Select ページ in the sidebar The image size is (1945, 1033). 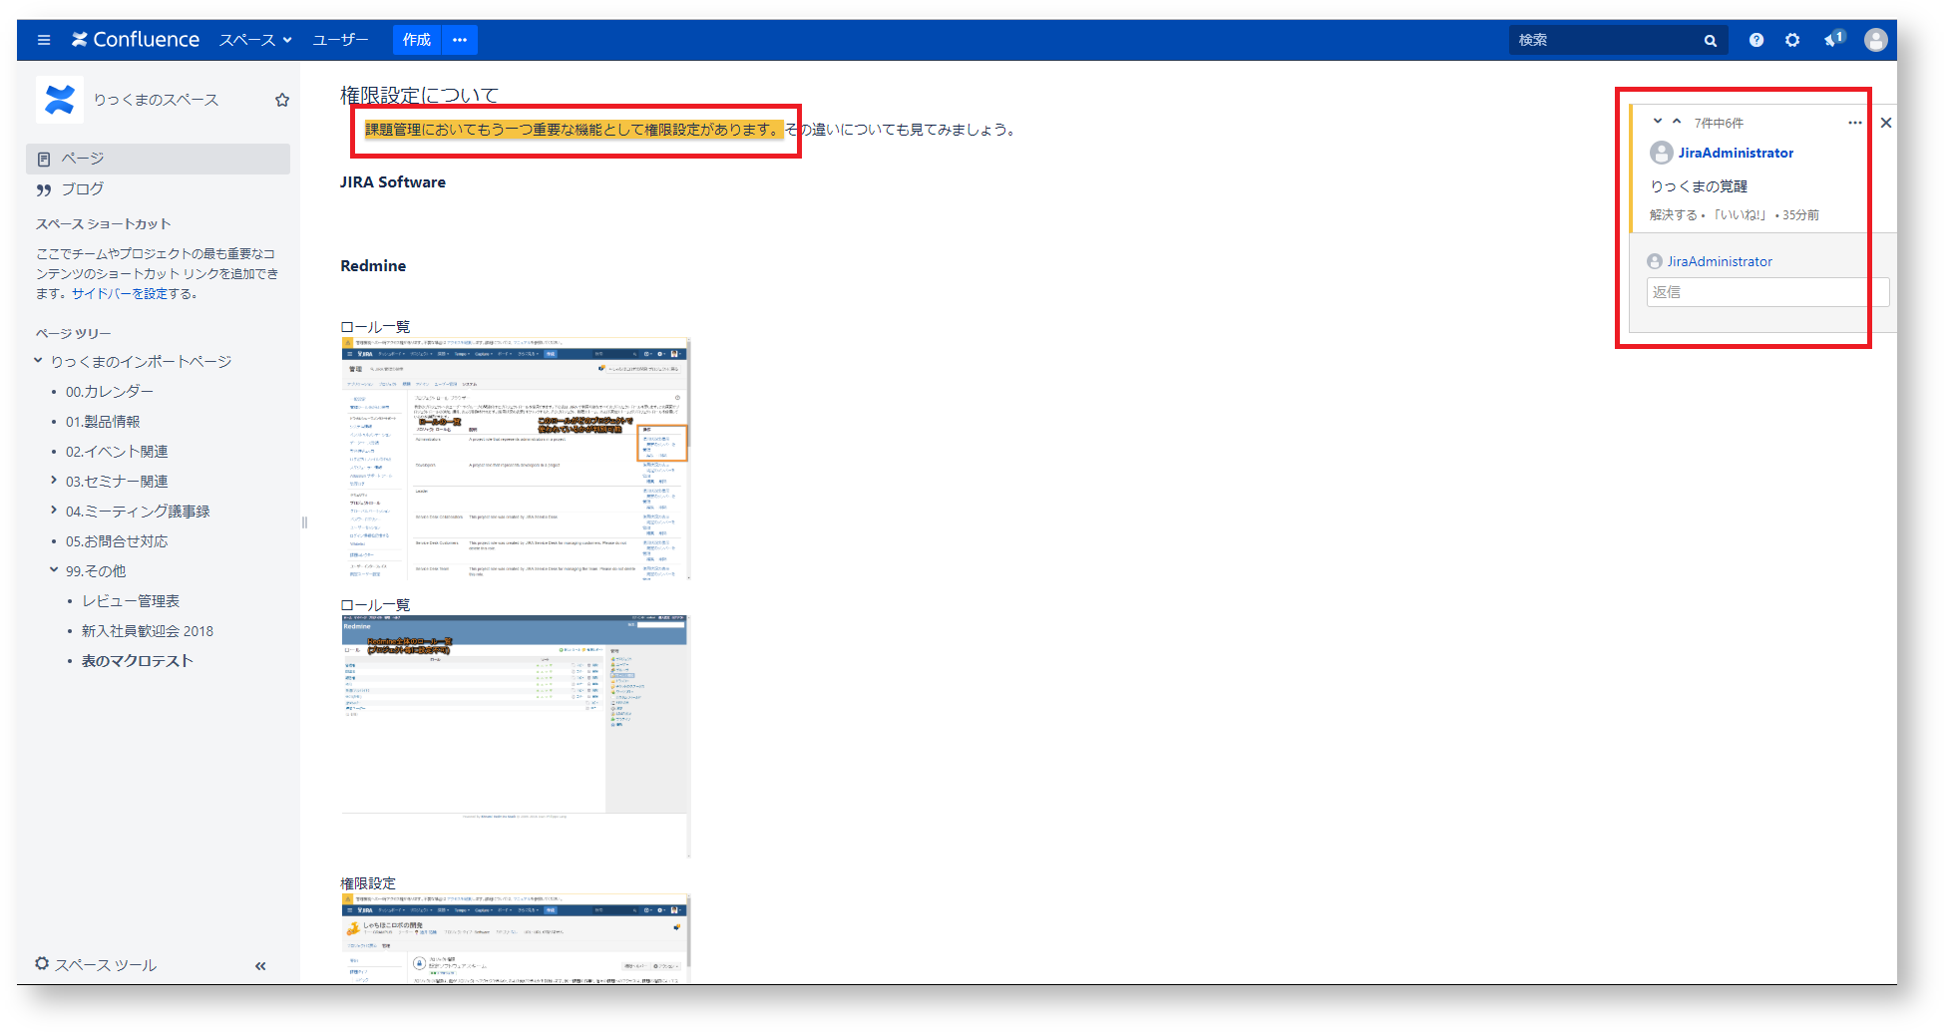158,159
